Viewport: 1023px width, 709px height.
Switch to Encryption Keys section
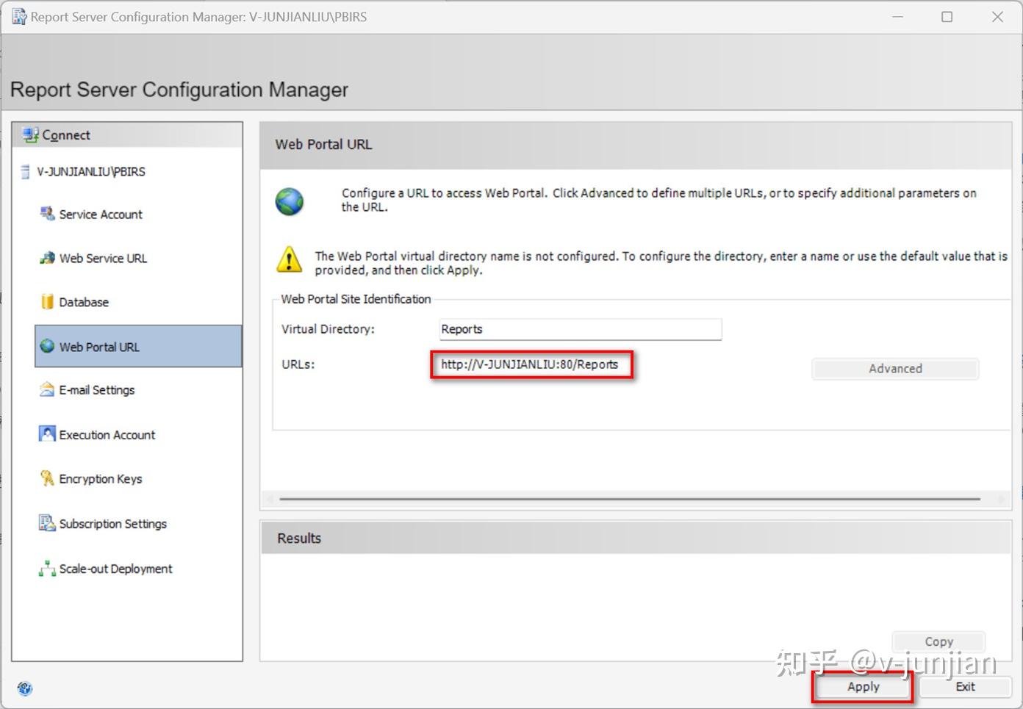pos(100,478)
